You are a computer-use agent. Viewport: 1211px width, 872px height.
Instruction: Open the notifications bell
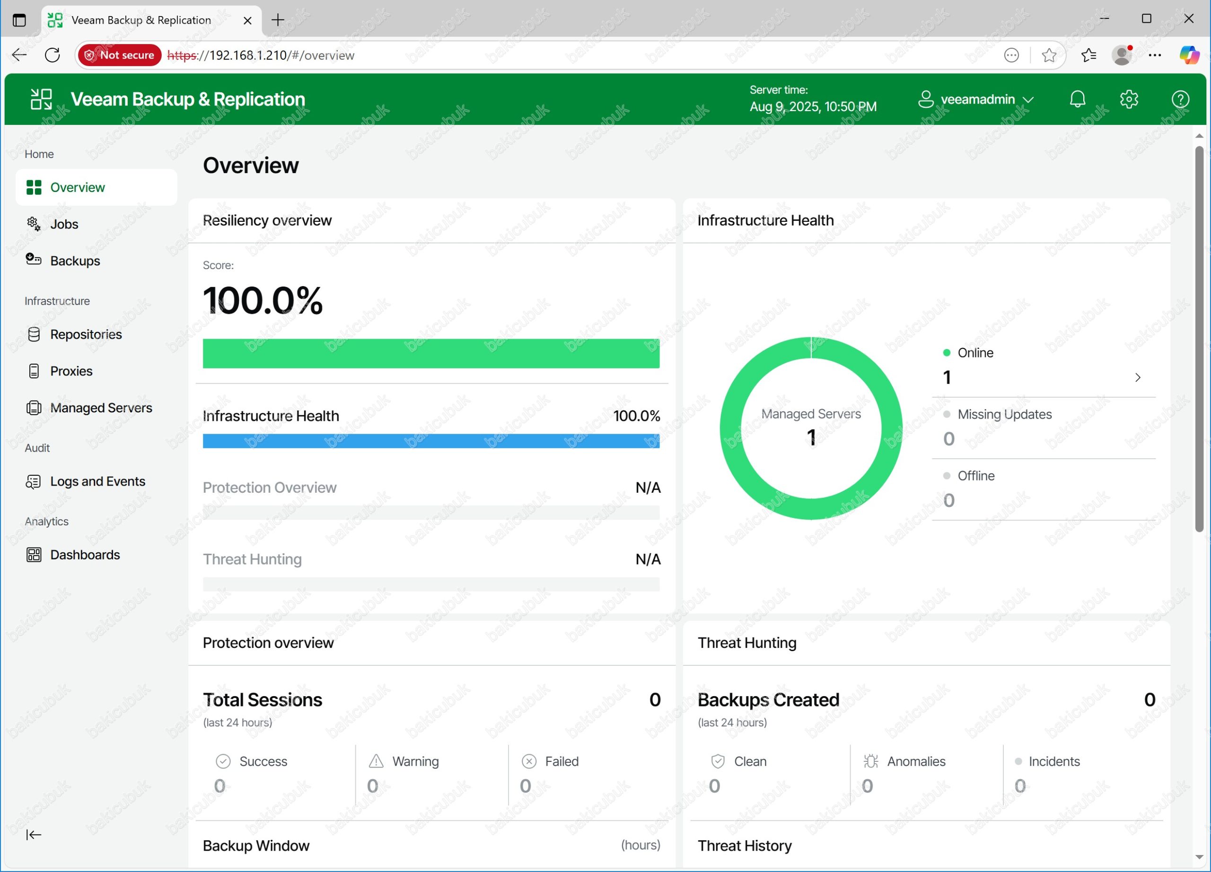[1078, 99]
